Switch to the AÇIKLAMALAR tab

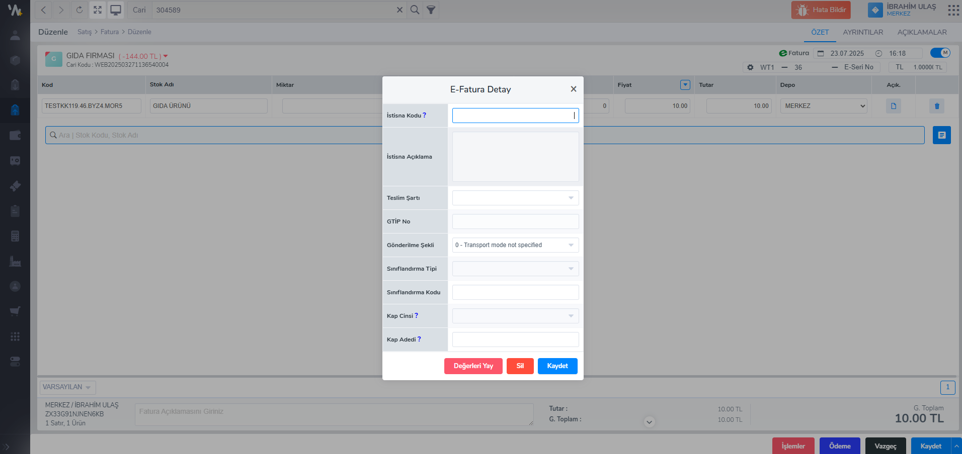click(x=922, y=32)
